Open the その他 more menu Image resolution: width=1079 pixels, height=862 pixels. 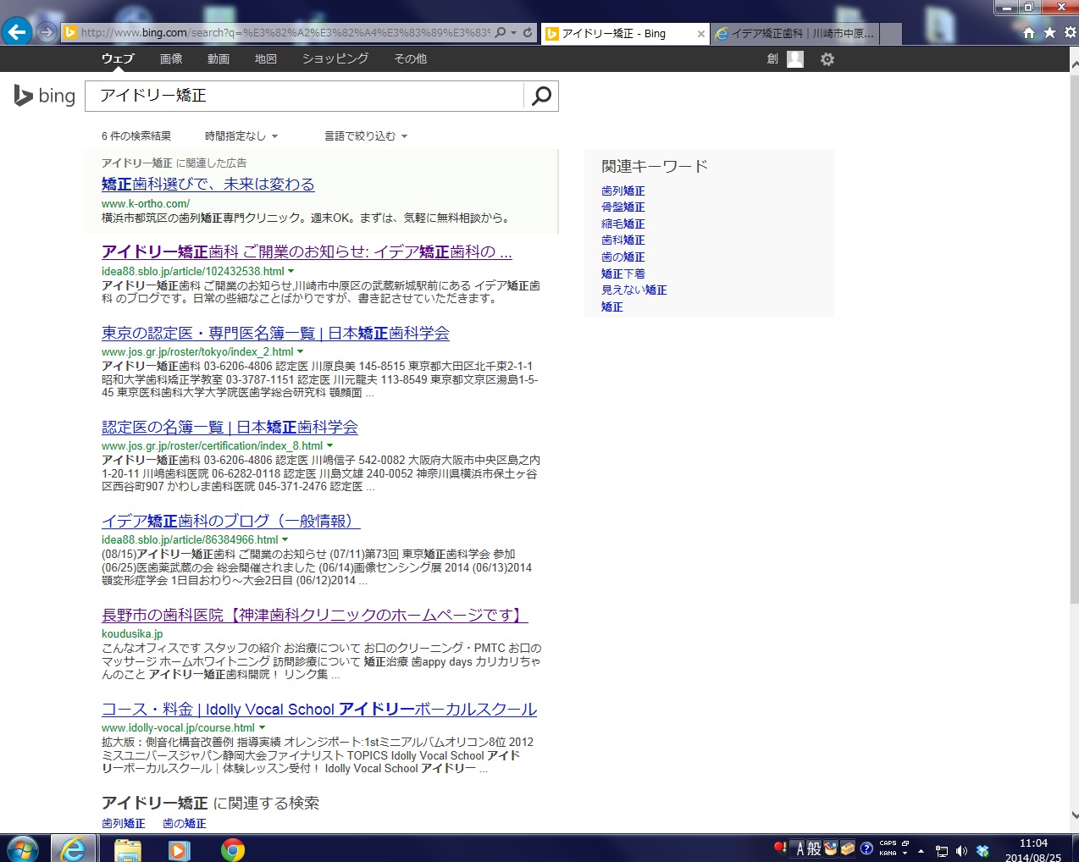point(410,59)
